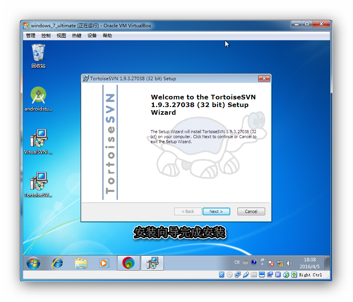The image size is (353, 302).
Task: Click VirtualBox hard disk activity indicator
Action: [x=221, y=274]
